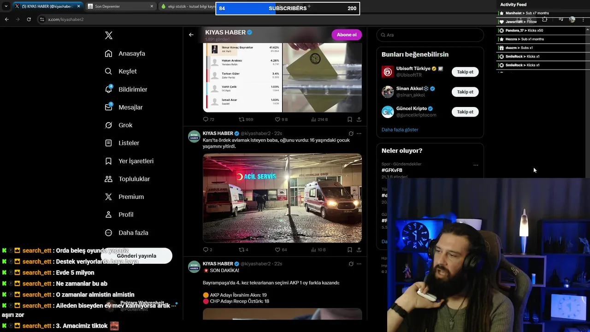Screen dimensions: 590x332
Task: Open Mesajlar messages
Action: point(124,107)
